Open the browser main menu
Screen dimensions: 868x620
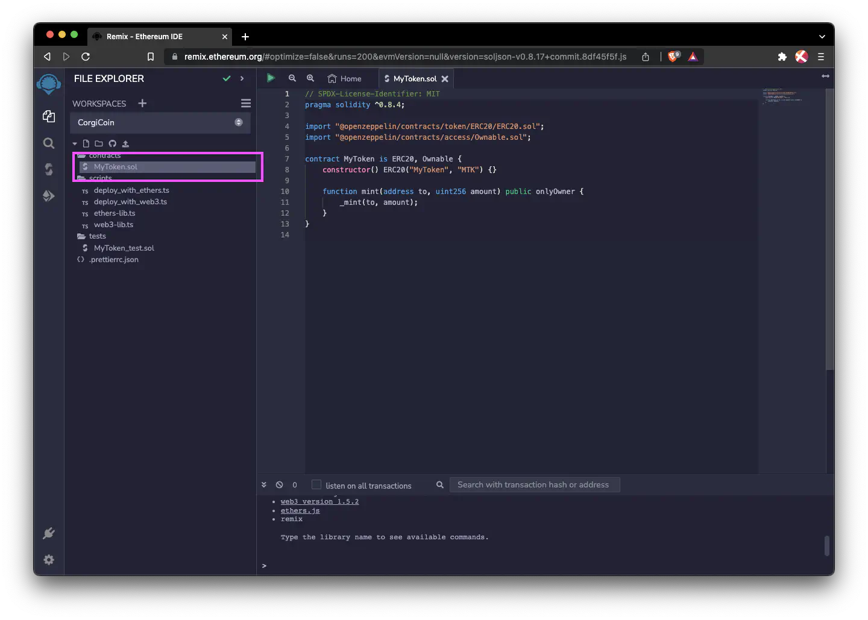(x=820, y=57)
